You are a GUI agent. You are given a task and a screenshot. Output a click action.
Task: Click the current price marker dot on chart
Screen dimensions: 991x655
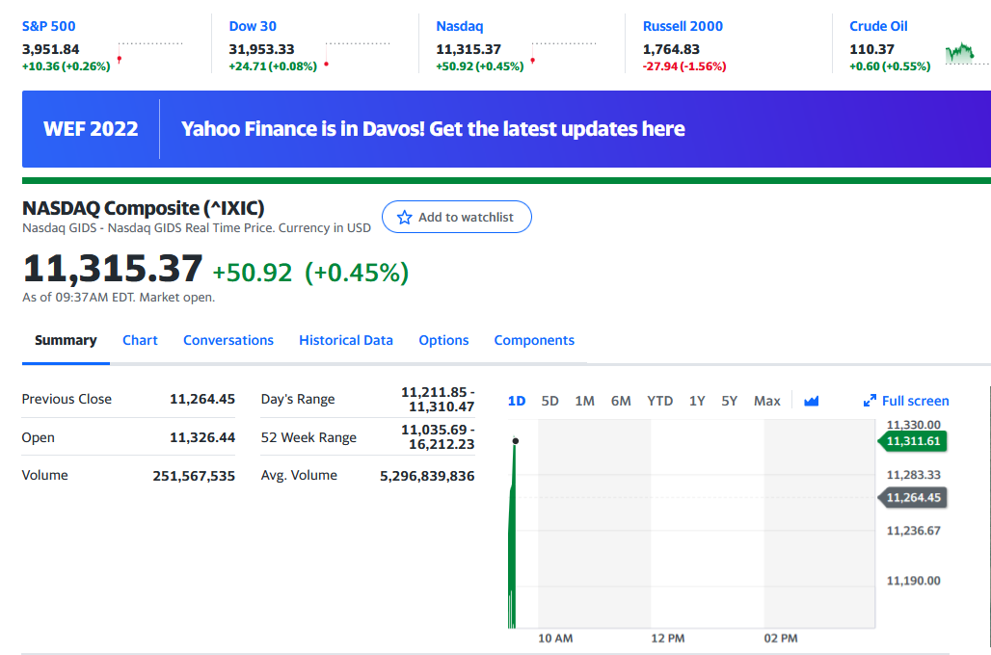(x=515, y=441)
